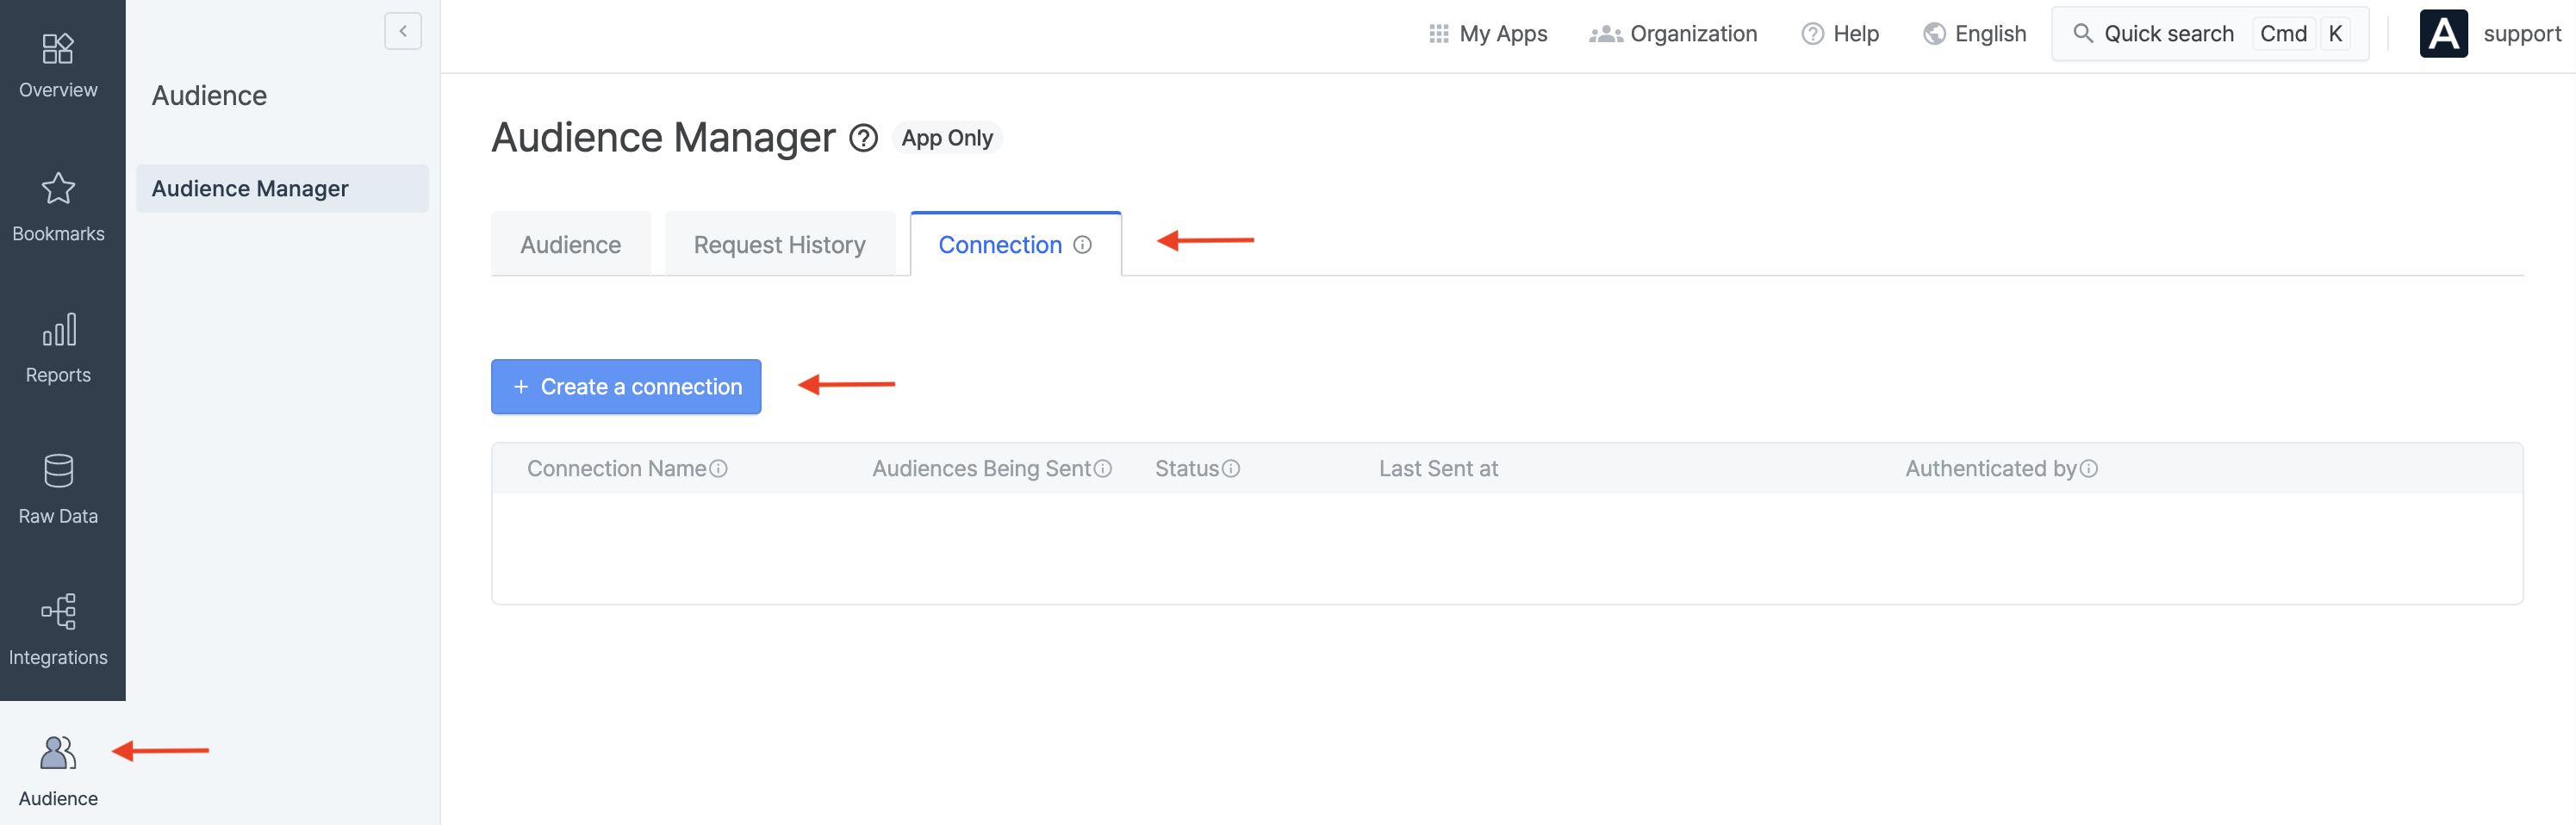Switch to the Request History tab
The image size is (2576, 825).
click(x=780, y=244)
